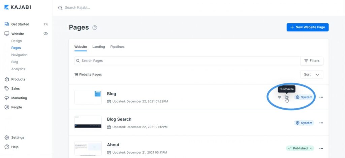This screenshot has width=345, height=158.
Task: Switch to the Pipelines tab
Action: (x=117, y=47)
